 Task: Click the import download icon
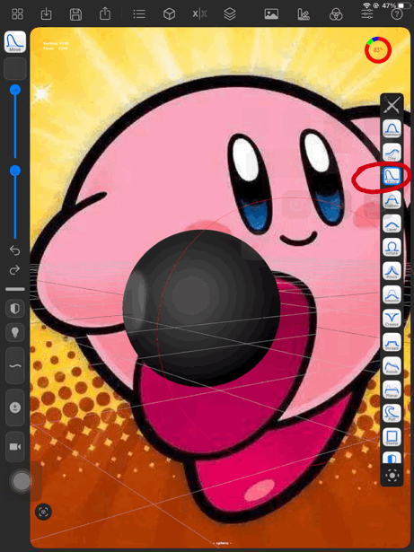coord(46,14)
